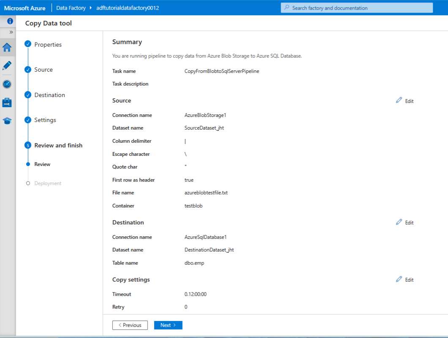The height and width of the screenshot is (338, 448).
Task: Click the pencil icon beside Copy settings Edit
Action: point(399,279)
